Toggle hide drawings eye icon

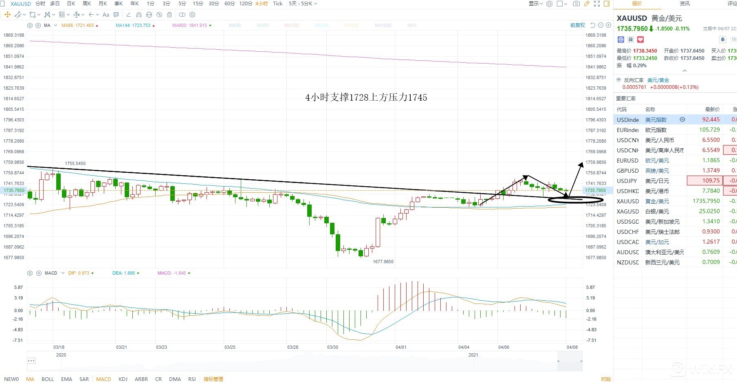coord(182,15)
